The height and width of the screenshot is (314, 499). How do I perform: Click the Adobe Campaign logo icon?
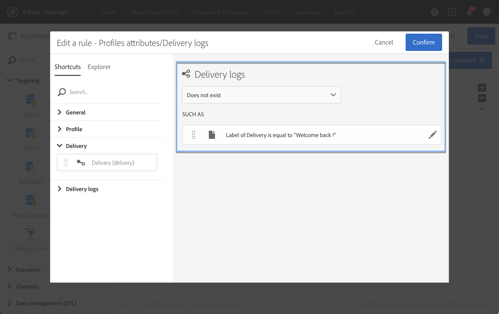point(13,12)
